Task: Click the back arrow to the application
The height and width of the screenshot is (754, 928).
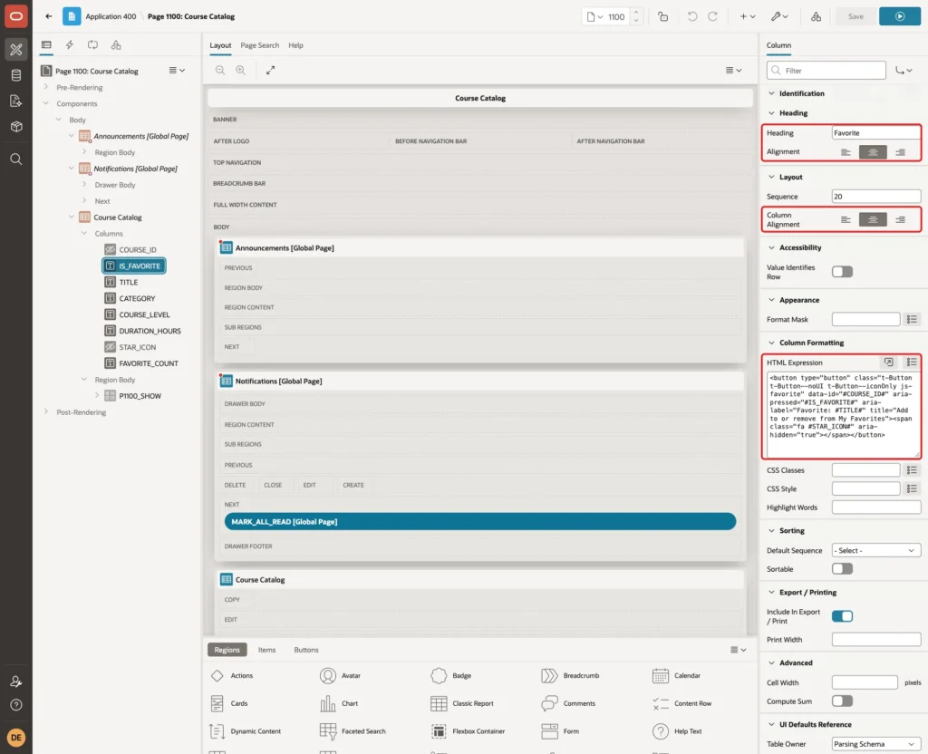Action: [49, 16]
